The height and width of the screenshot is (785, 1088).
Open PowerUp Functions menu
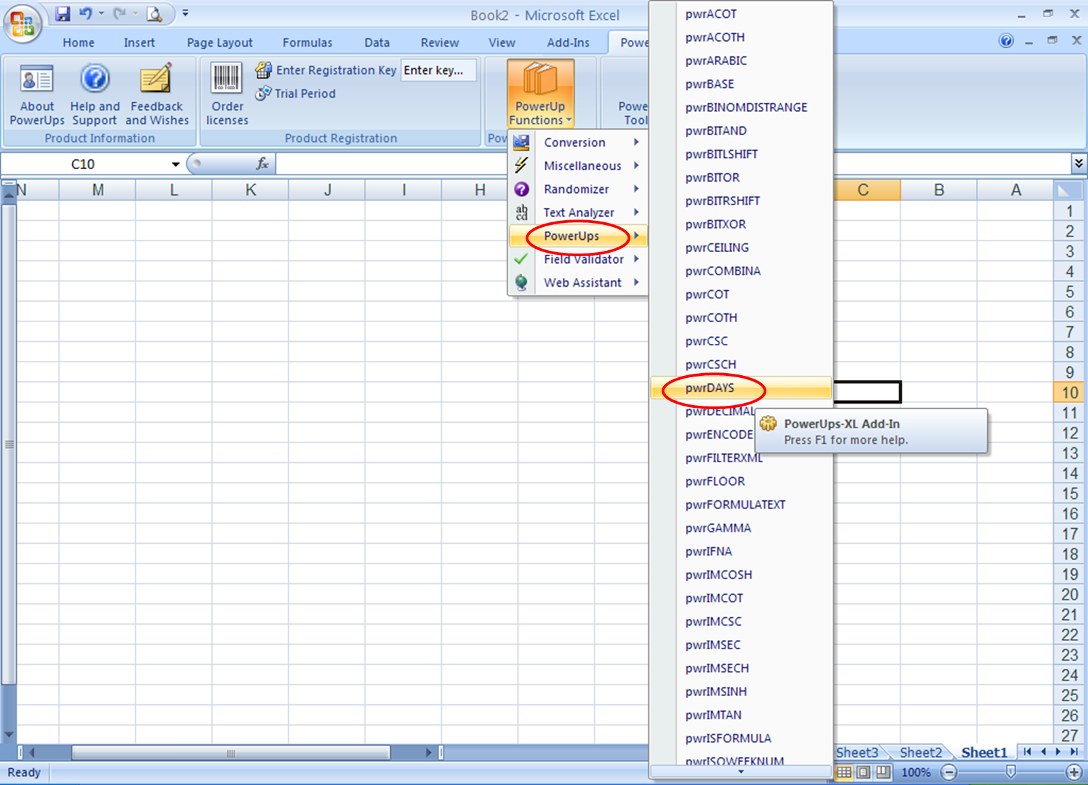tap(541, 94)
